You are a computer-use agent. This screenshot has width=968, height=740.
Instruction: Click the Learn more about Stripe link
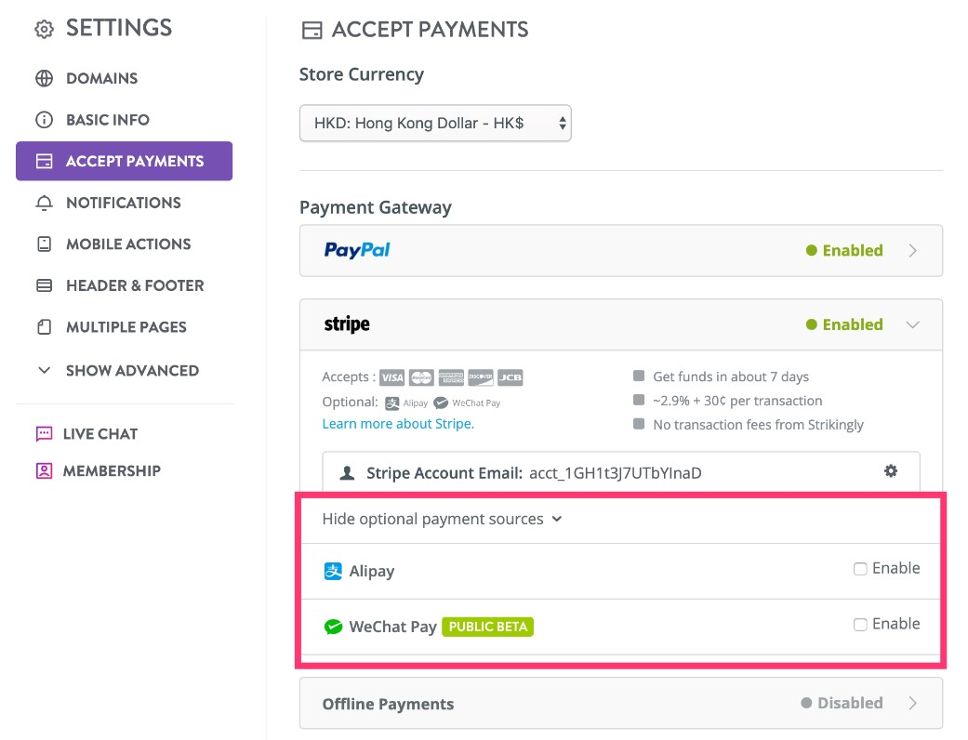pyautogui.click(x=397, y=423)
